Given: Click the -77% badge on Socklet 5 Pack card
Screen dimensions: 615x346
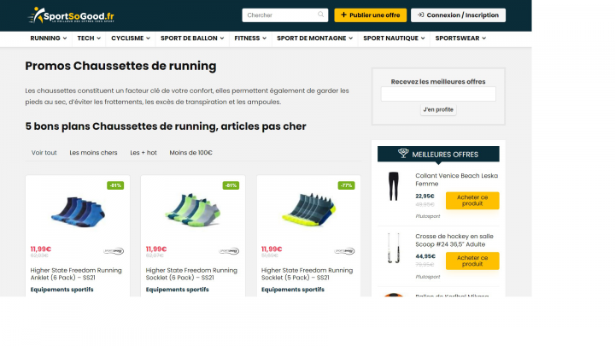Looking at the screenshot, I should (346, 185).
